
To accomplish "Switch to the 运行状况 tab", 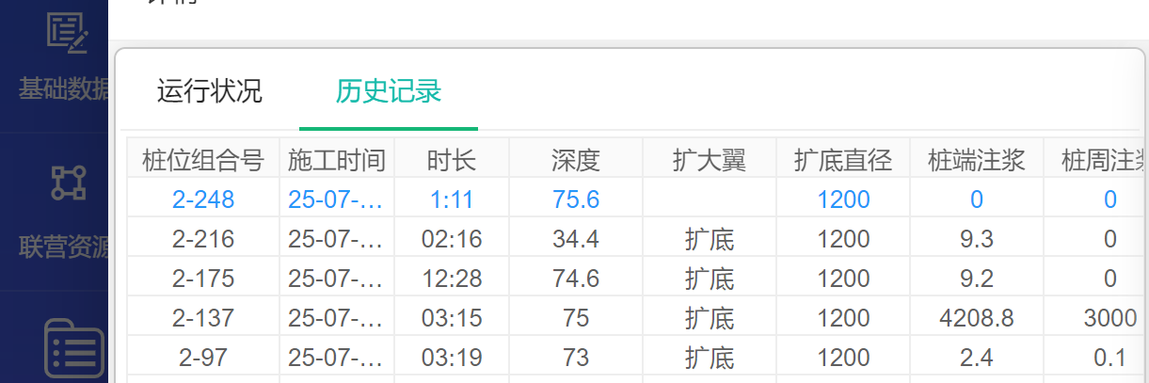I will click(209, 91).
